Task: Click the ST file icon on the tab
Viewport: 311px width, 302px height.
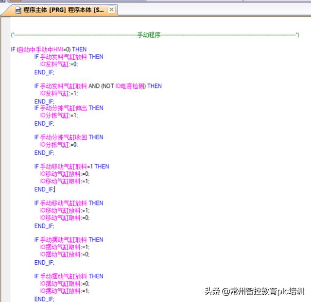Action: click(x=18, y=10)
